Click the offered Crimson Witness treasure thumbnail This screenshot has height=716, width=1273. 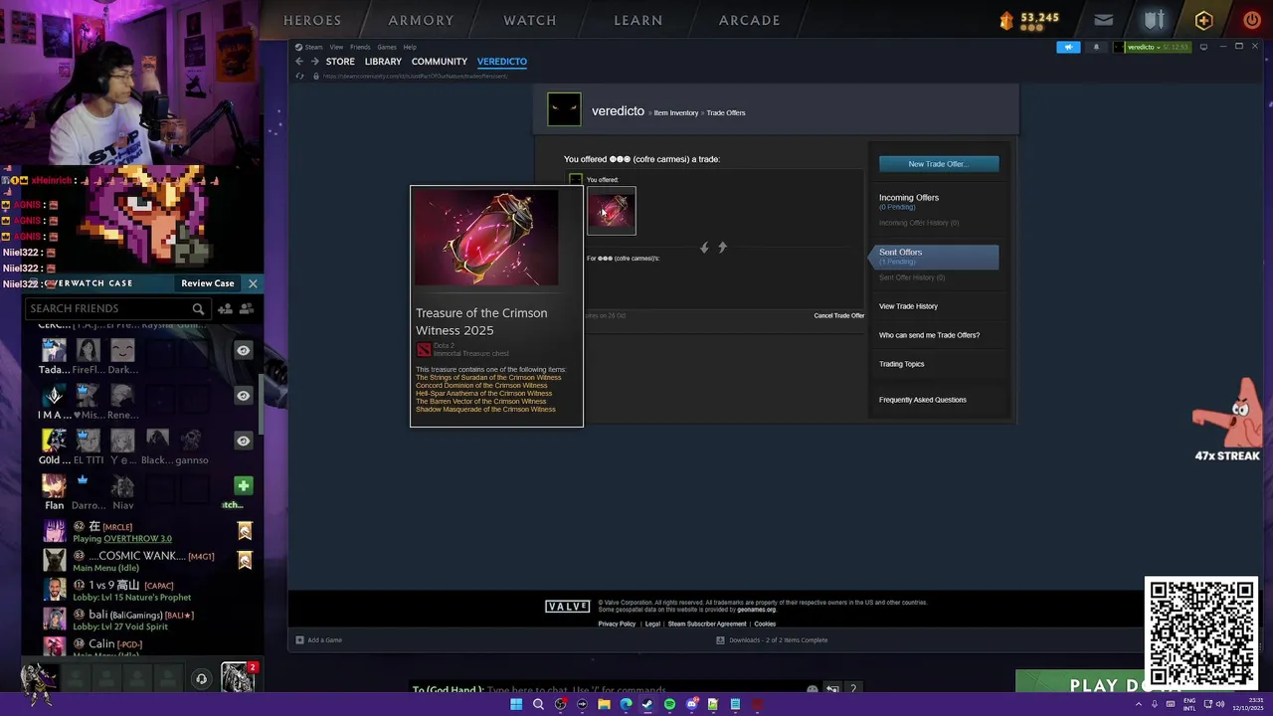(612, 211)
